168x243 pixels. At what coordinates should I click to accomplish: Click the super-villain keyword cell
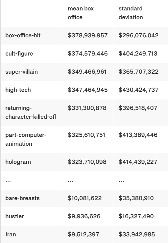22,72
